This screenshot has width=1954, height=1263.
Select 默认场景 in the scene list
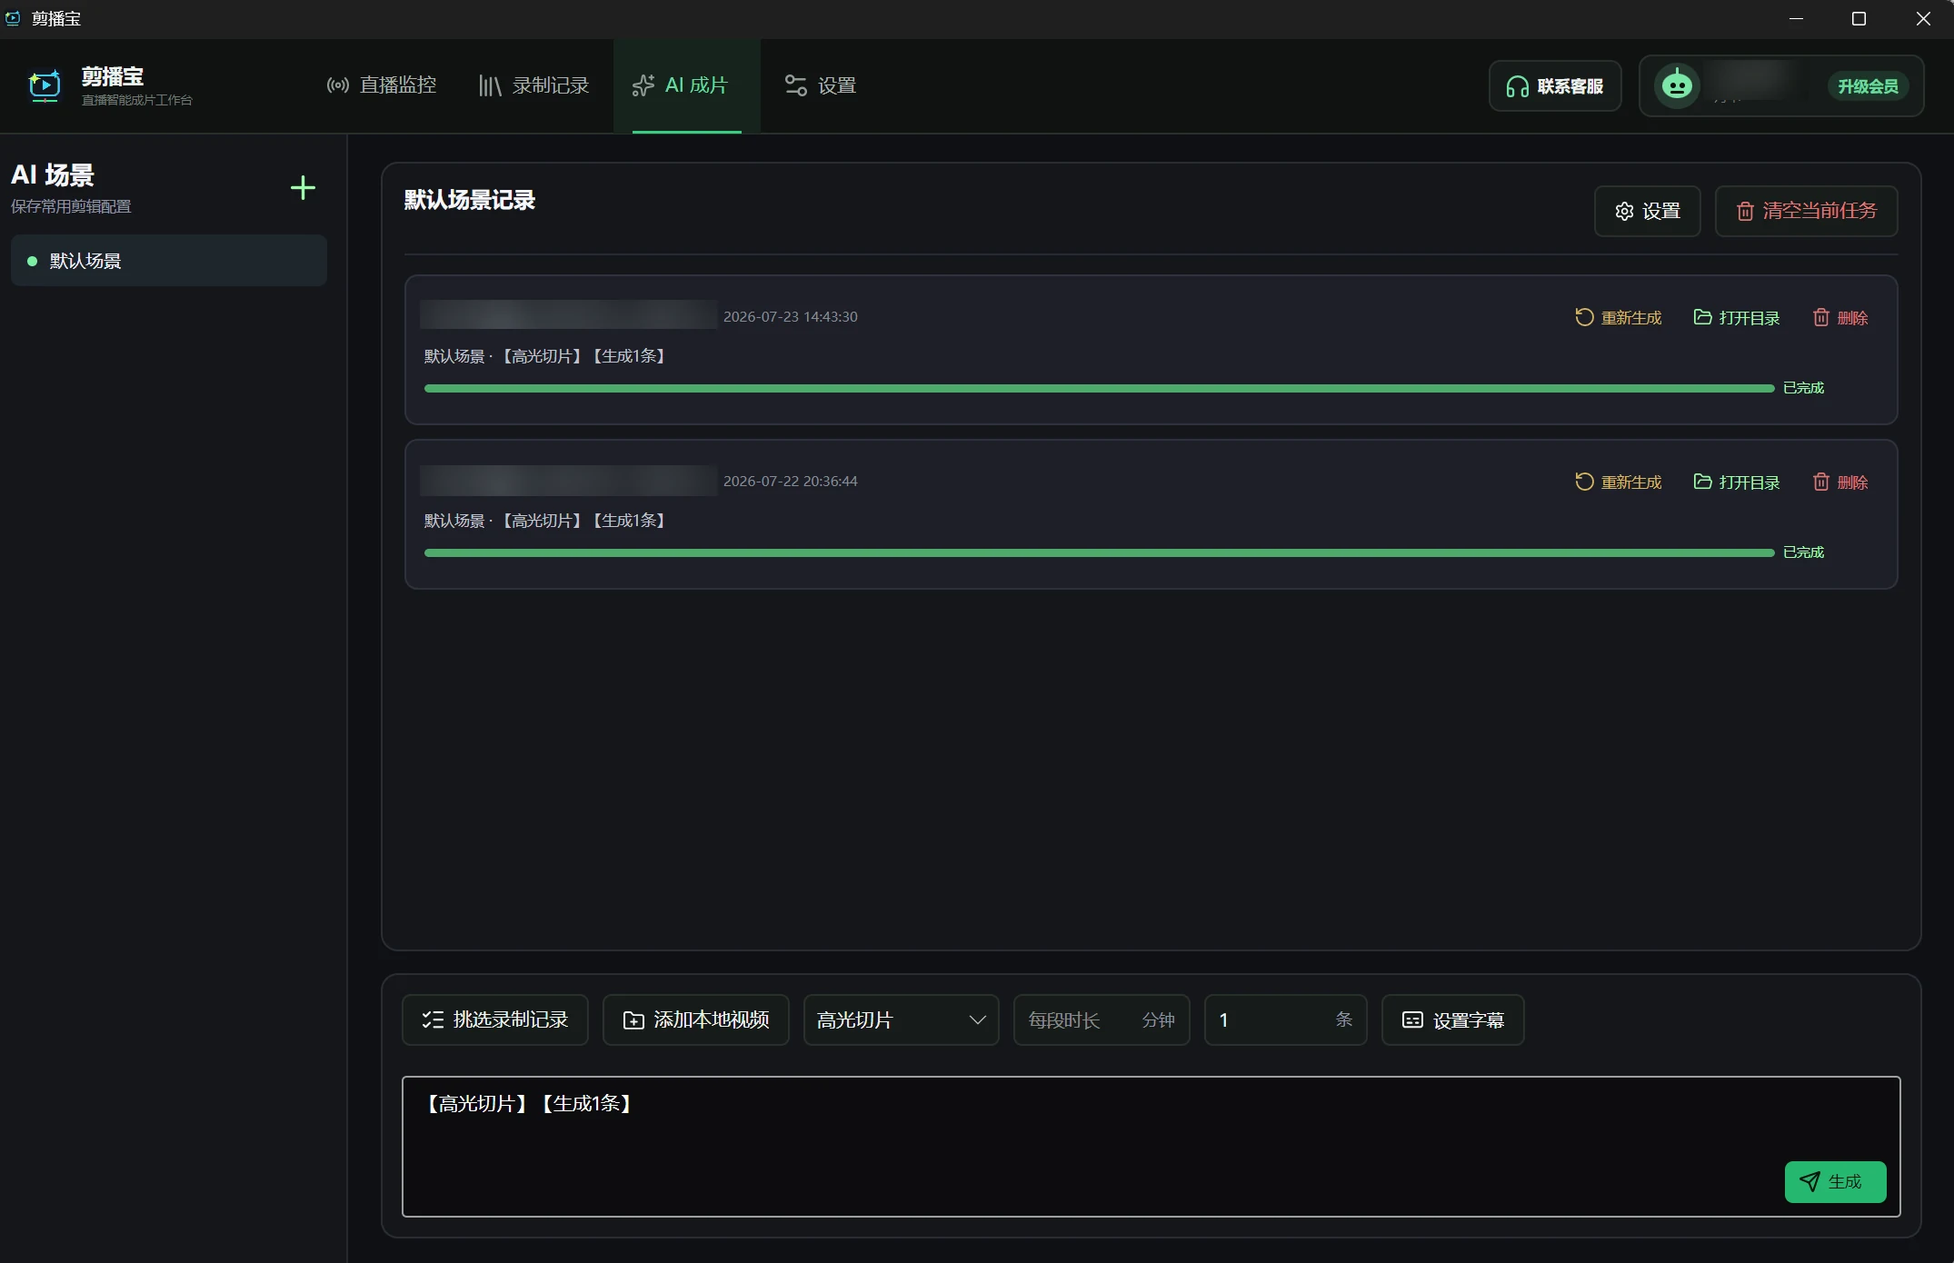pos(169,261)
